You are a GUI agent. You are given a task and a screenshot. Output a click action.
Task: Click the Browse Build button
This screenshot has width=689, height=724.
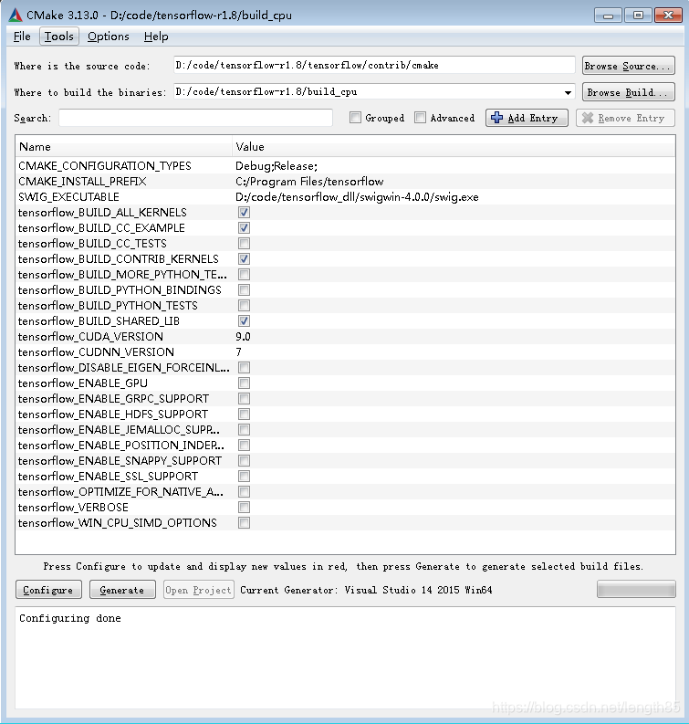coord(628,92)
